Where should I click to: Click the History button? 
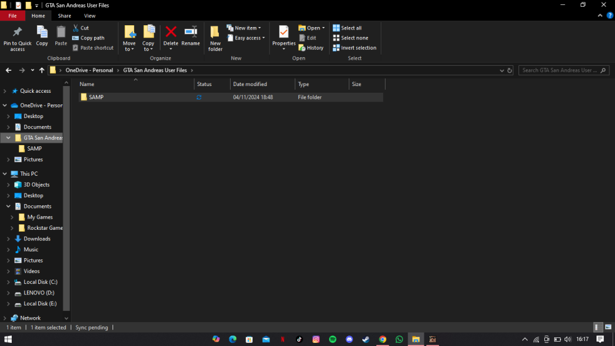(311, 48)
